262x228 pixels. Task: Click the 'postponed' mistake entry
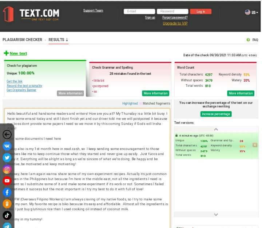[x=100, y=86]
